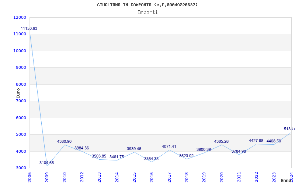Click the y-axis value 9000

(21, 68)
